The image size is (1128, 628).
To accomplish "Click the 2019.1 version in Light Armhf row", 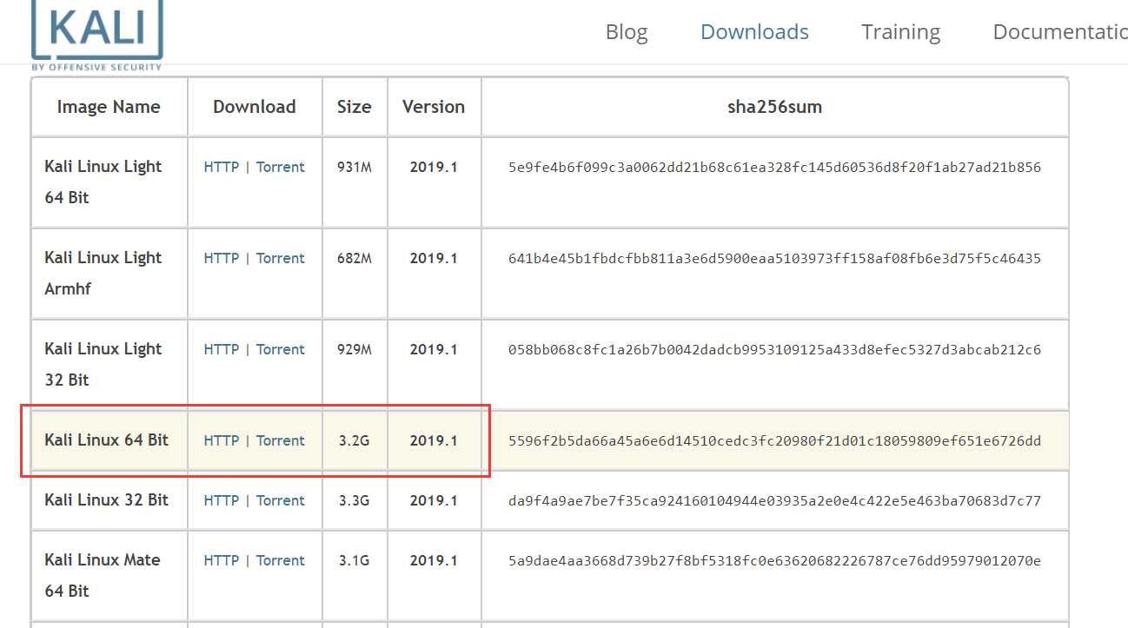I will (434, 258).
